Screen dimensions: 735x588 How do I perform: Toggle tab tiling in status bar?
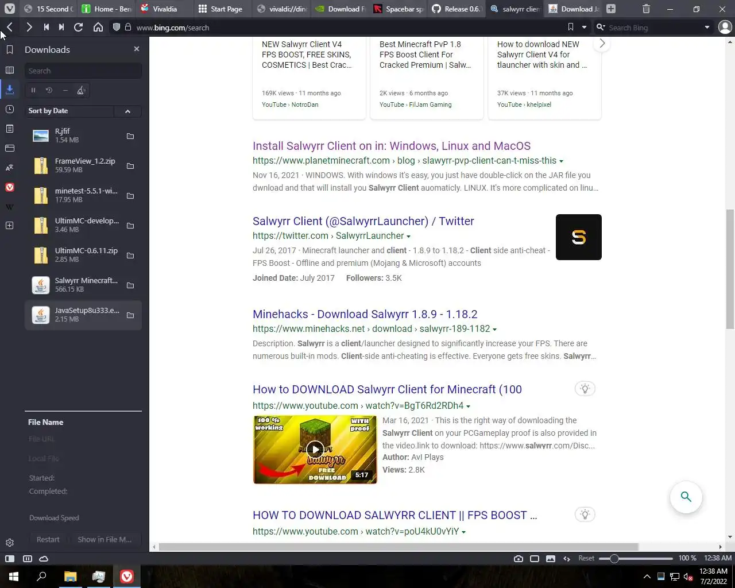[27, 559]
